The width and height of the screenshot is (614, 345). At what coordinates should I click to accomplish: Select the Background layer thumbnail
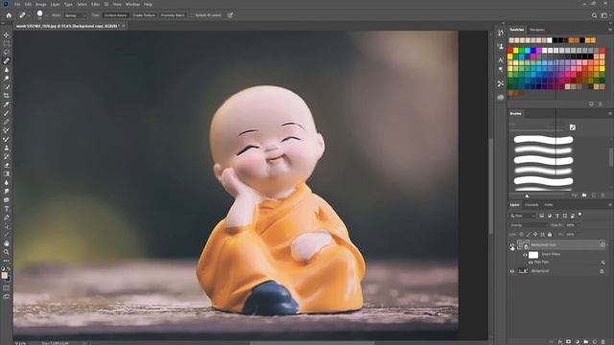[x=523, y=270]
